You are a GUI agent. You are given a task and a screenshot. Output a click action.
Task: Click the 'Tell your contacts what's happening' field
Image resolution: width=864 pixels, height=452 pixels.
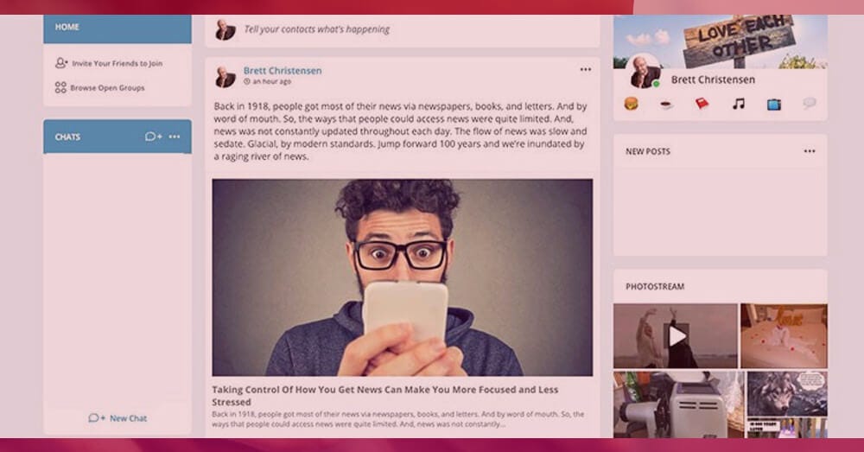[x=403, y=29]
